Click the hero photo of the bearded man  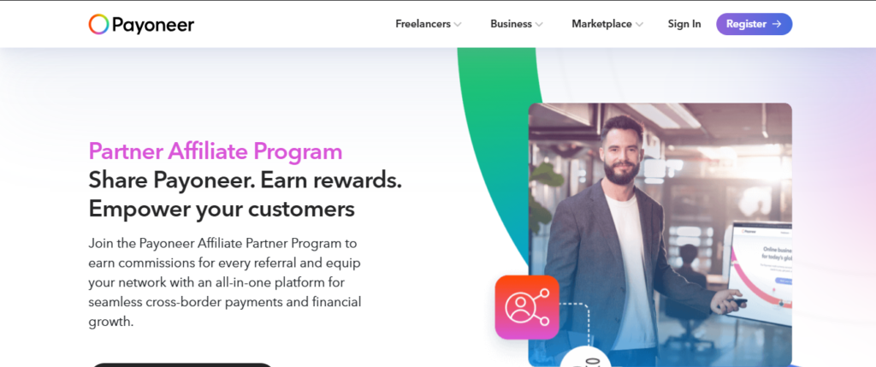point(660,234)
